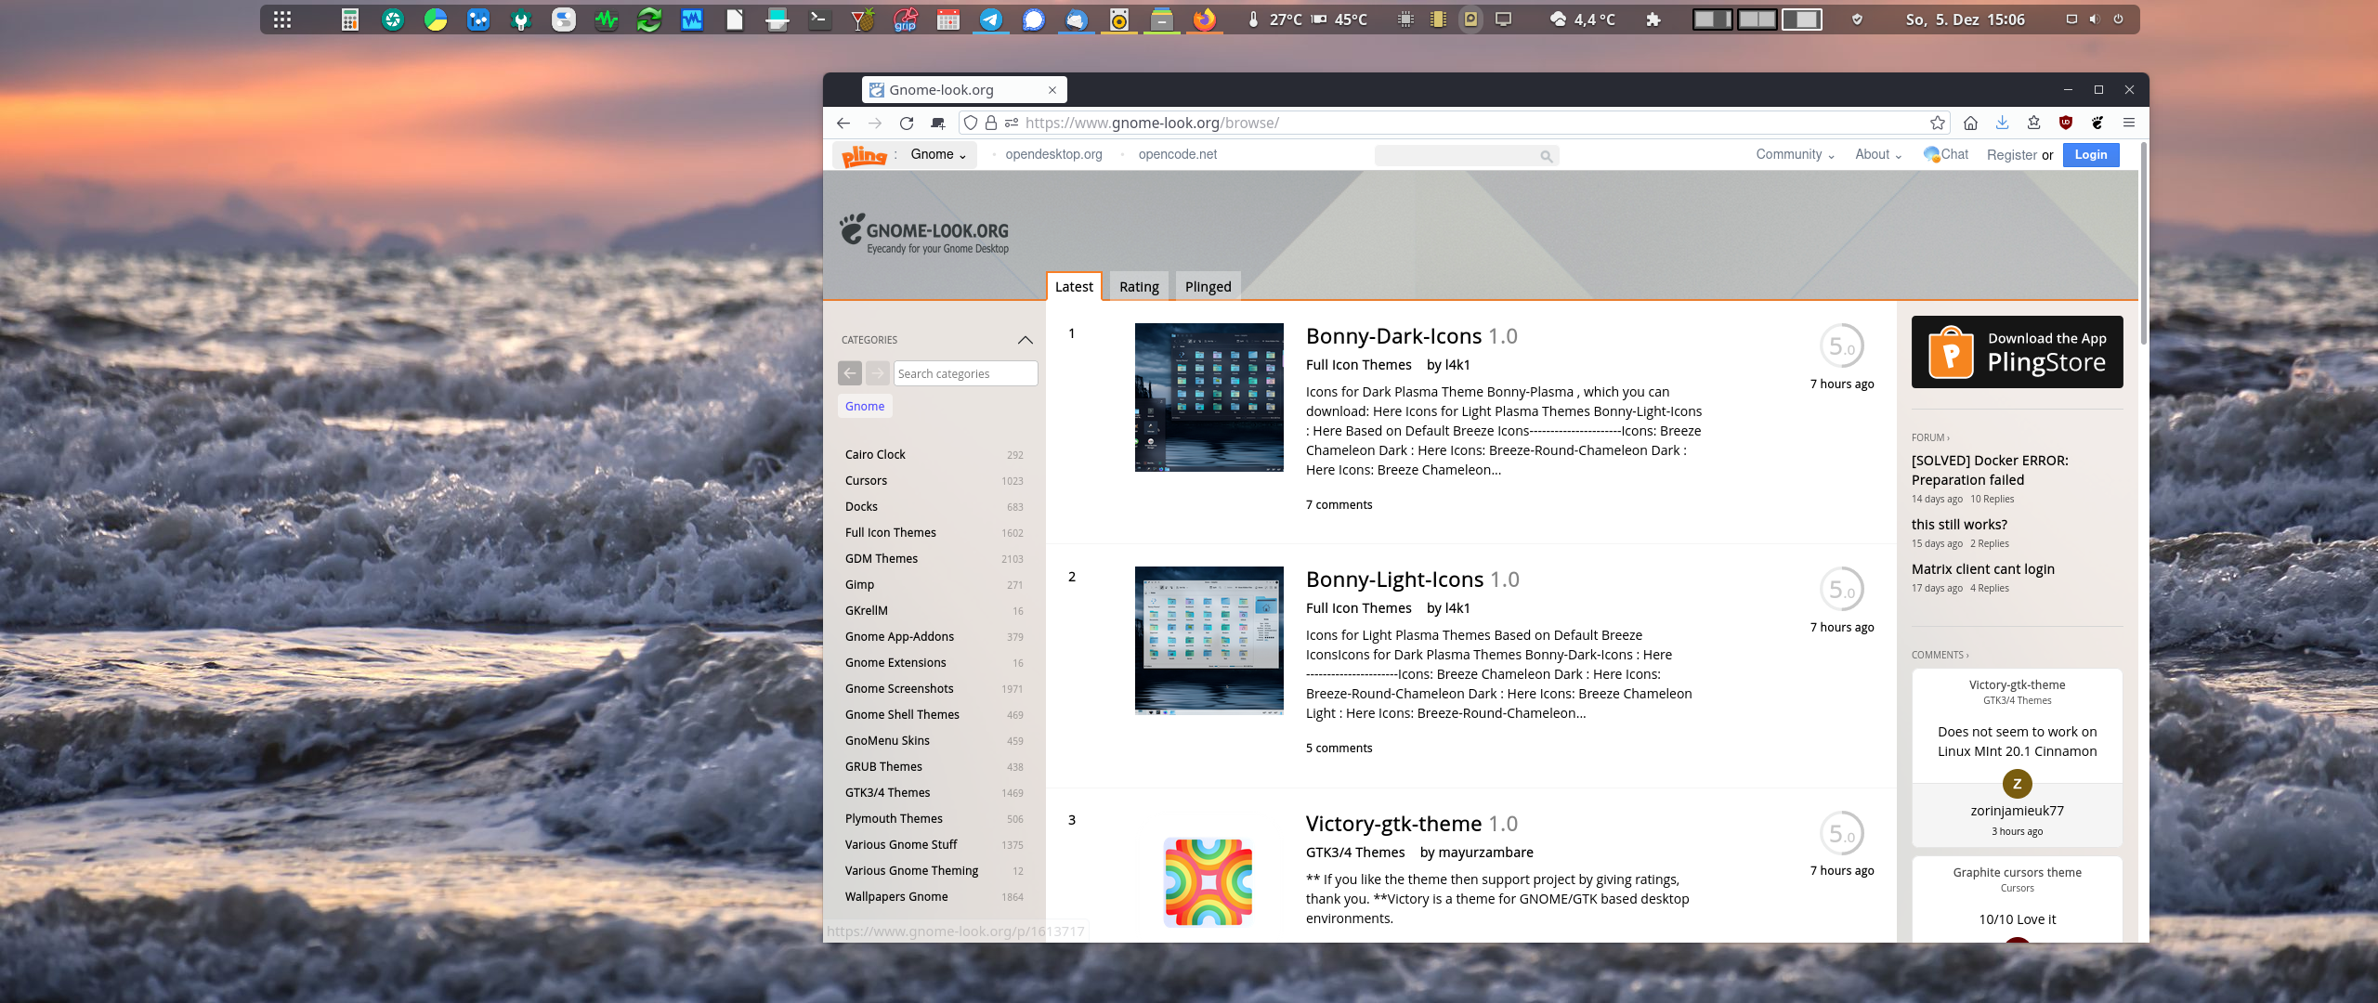Launch Telegram from the top panel
Screen dimensions: 2378x1003
(991, 20)
